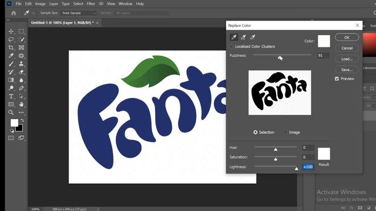Choose the Add to Sample eyedropper
376x211 pixels.
click(x=243, y=37)
